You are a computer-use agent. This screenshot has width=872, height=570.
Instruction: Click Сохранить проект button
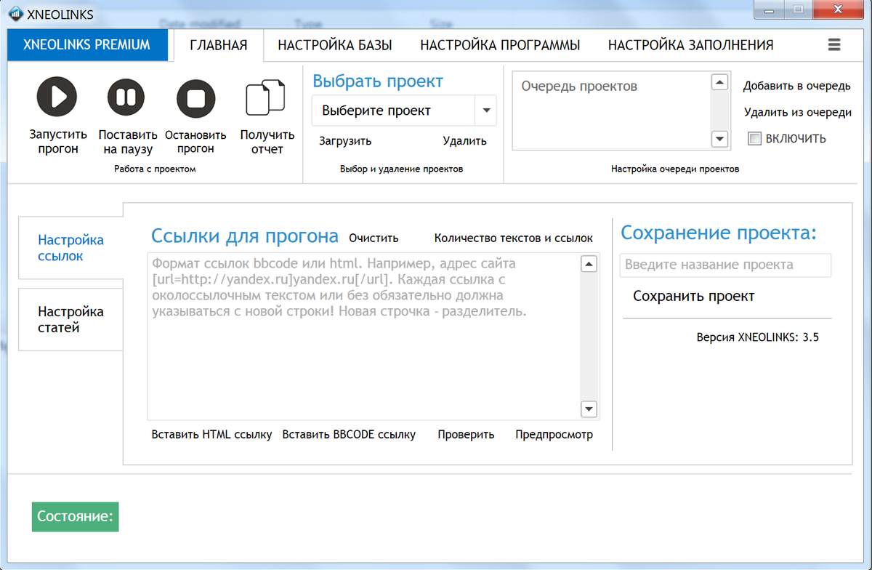pyautogui.click(x=694, y=296)
